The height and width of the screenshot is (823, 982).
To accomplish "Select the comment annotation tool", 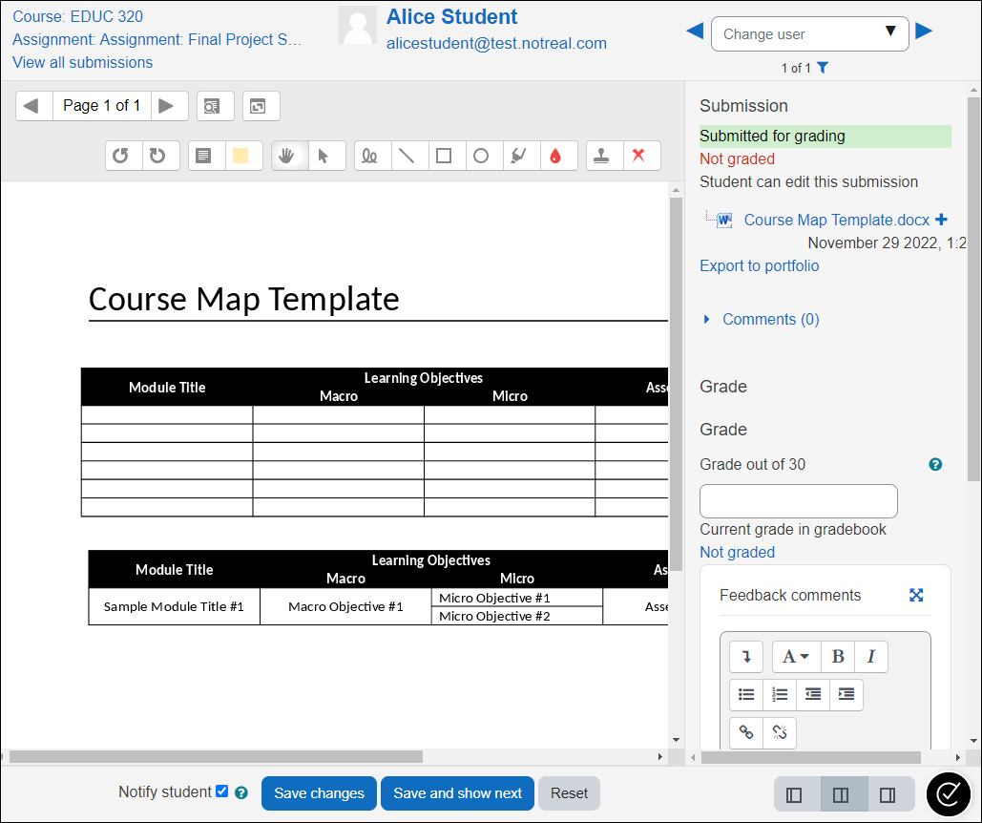I will click(x=204, y=155).
